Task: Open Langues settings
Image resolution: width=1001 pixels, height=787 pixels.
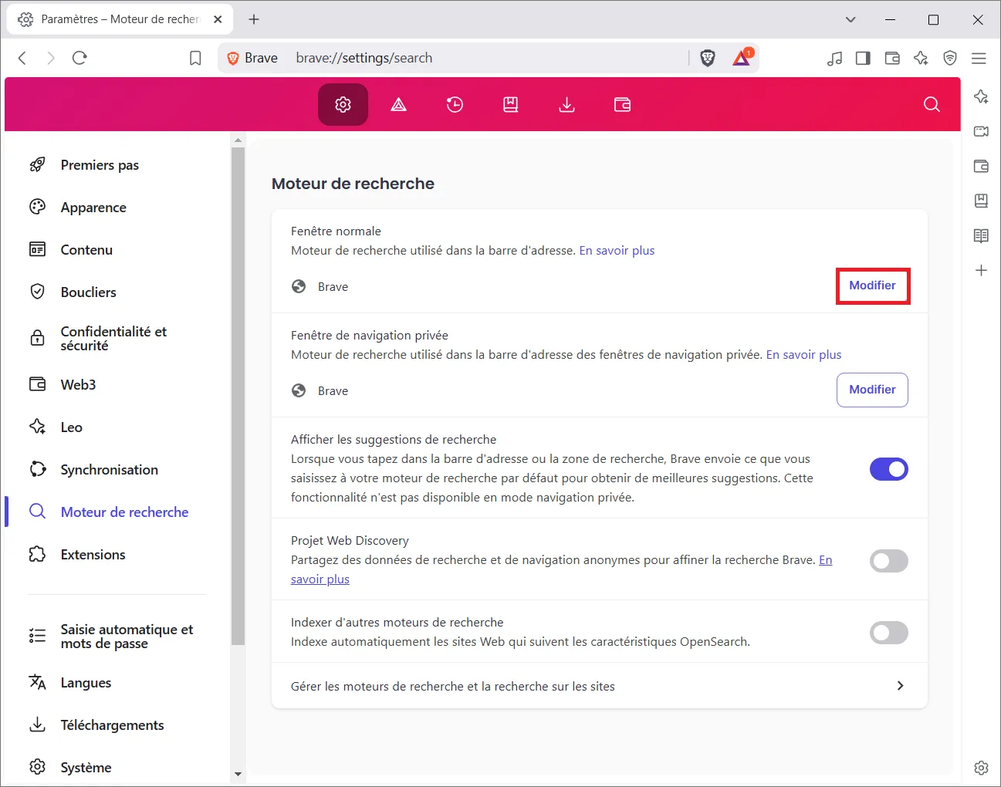Action: pyautogui.click(x=86, y=683)
